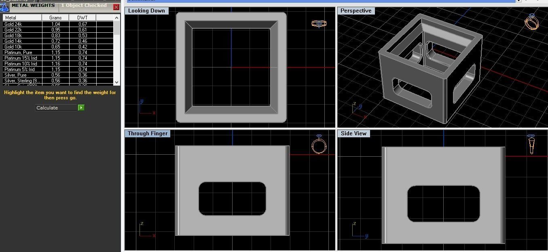The height and width of the screenshot is (252, 548).
Task: Click the ring icon in Looking Down viewport
Action: click(x=319, y=24)
